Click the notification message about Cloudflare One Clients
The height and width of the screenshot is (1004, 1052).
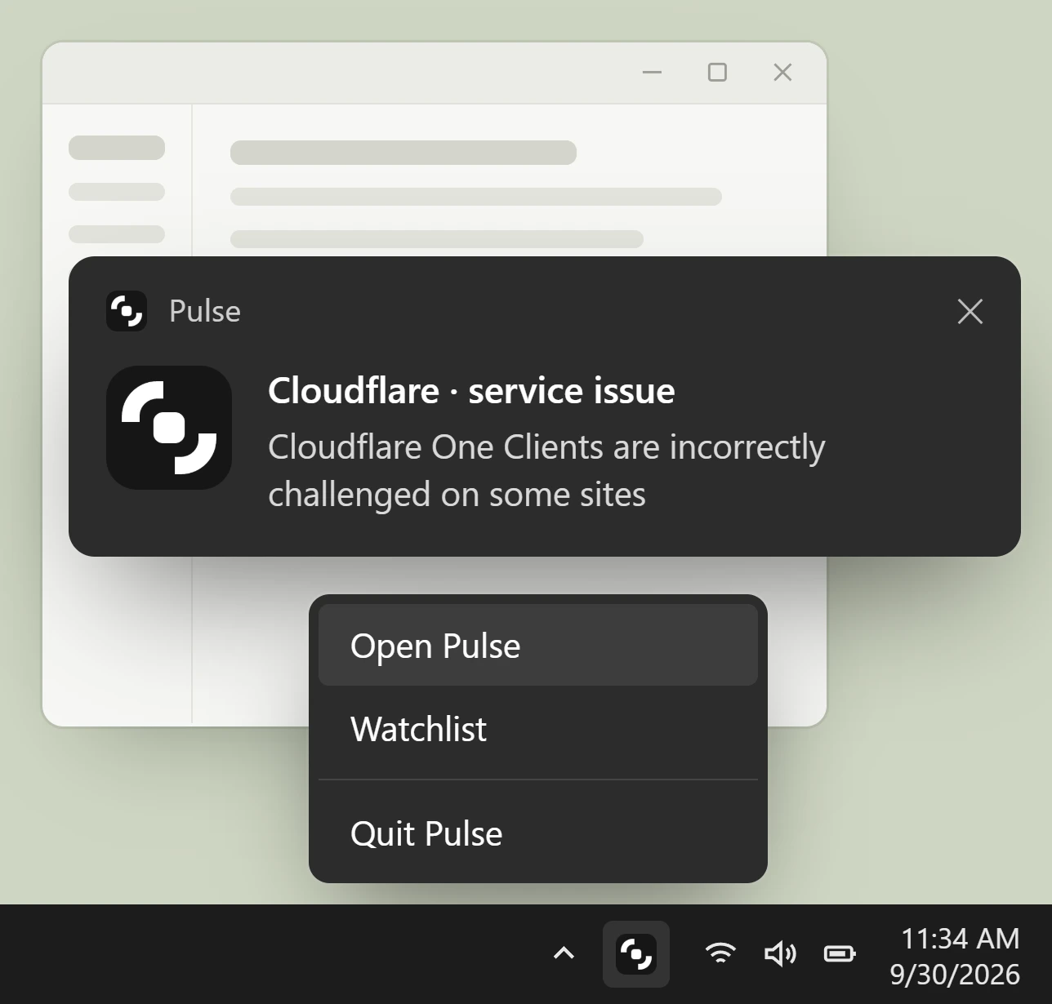(546, 471)
